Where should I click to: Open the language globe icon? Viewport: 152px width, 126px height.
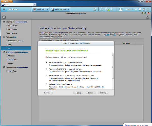coord(144,9)
